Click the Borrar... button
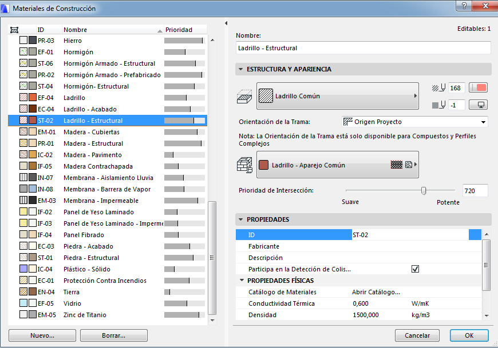The height and width of the screenshot is (348, 498). (114, 335)
